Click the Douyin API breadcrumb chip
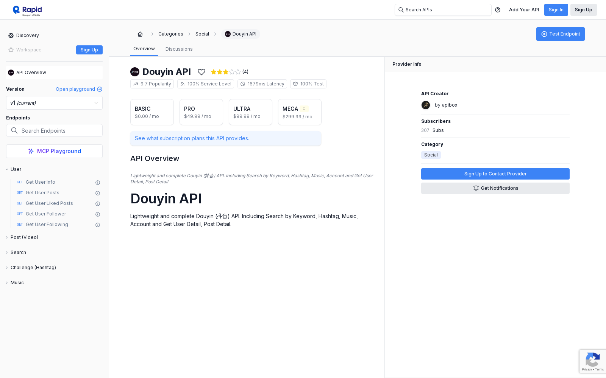Image resolution: width=606 pixels, height=378 pixels. [x=241, y=34]
